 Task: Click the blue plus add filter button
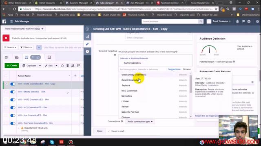[39, 47]
